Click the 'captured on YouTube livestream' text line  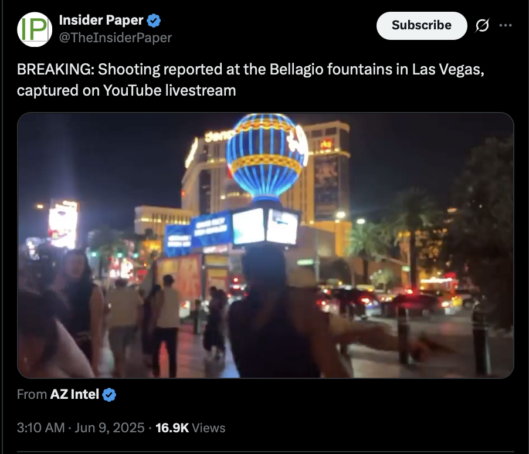pyautogui.click(x=127, y=90)
